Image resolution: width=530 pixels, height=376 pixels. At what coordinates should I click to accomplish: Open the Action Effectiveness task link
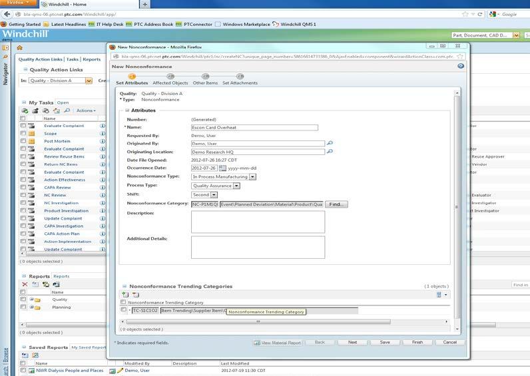pyautogui.click(x=65, y=180)
